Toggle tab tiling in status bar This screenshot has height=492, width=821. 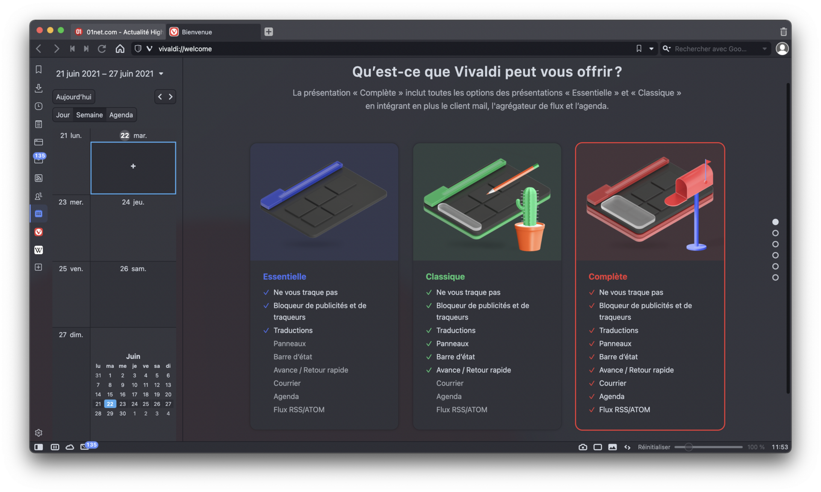click(55, 447)
